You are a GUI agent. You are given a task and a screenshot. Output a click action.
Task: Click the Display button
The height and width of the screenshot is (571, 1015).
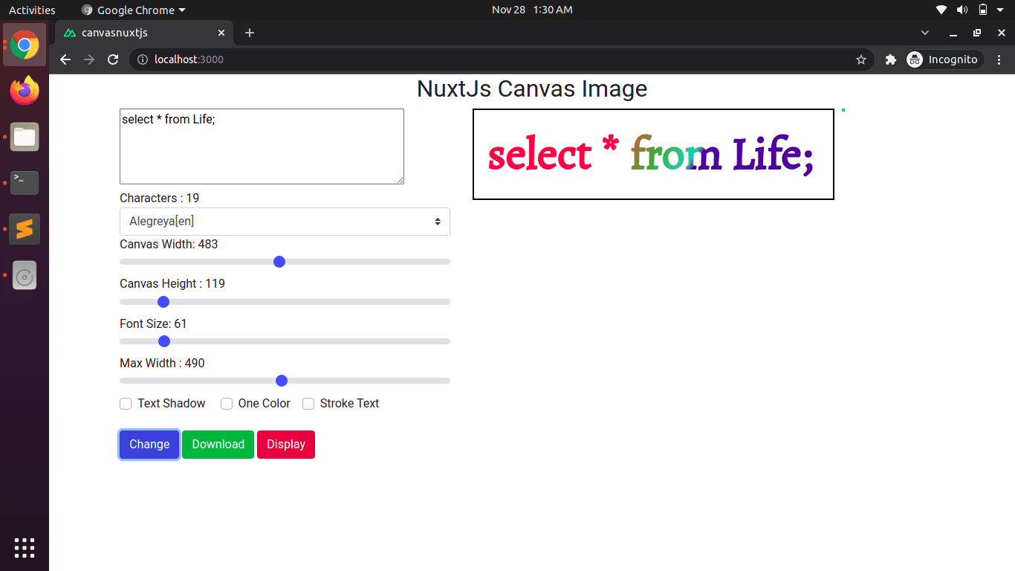pos(285,444)
